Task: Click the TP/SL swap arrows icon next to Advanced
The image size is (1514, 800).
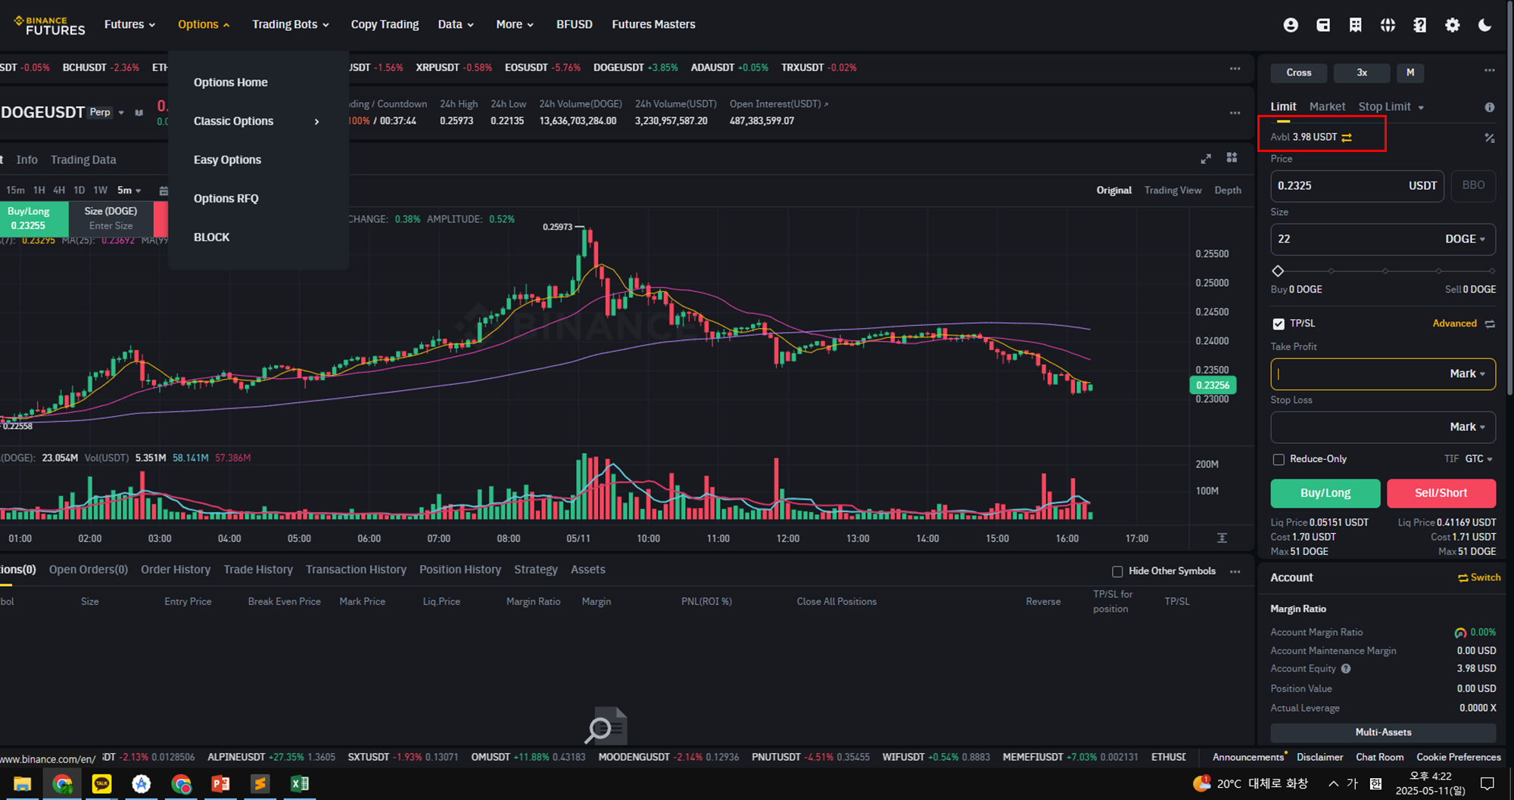Action: 1490,324
